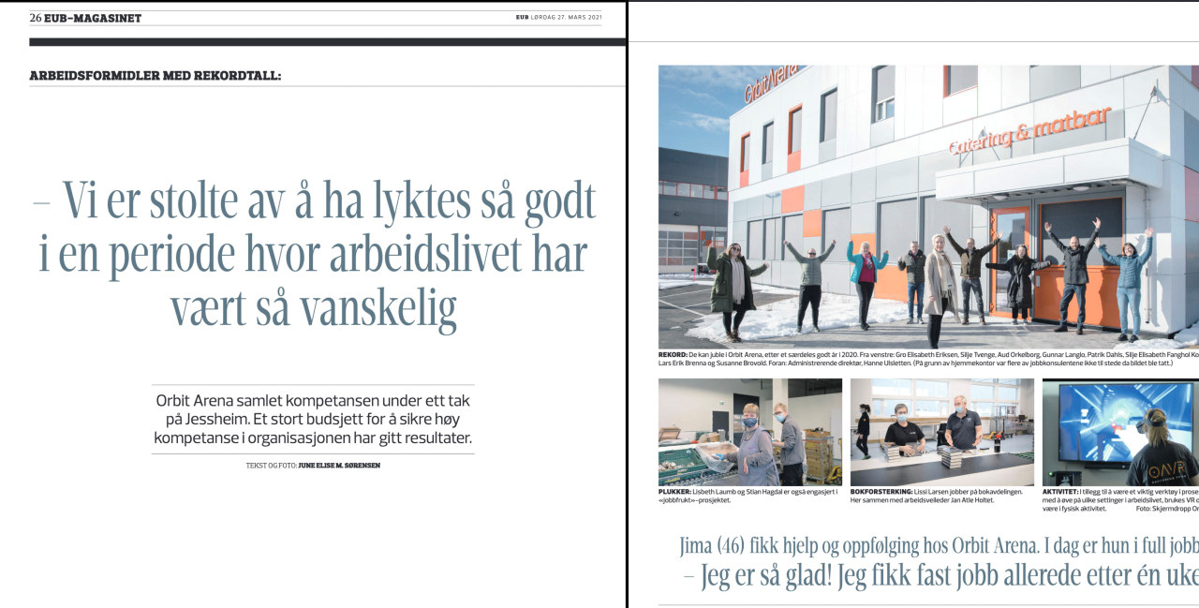Open the large Orbit Arena building photo

[x=928, y=207]
